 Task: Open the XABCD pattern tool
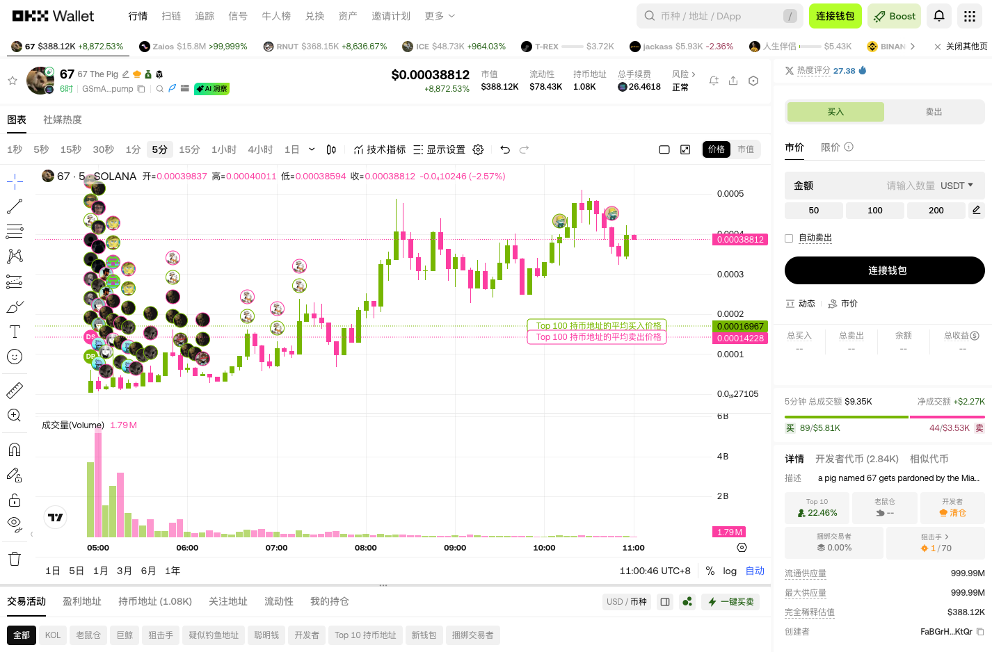pos(15,256)
